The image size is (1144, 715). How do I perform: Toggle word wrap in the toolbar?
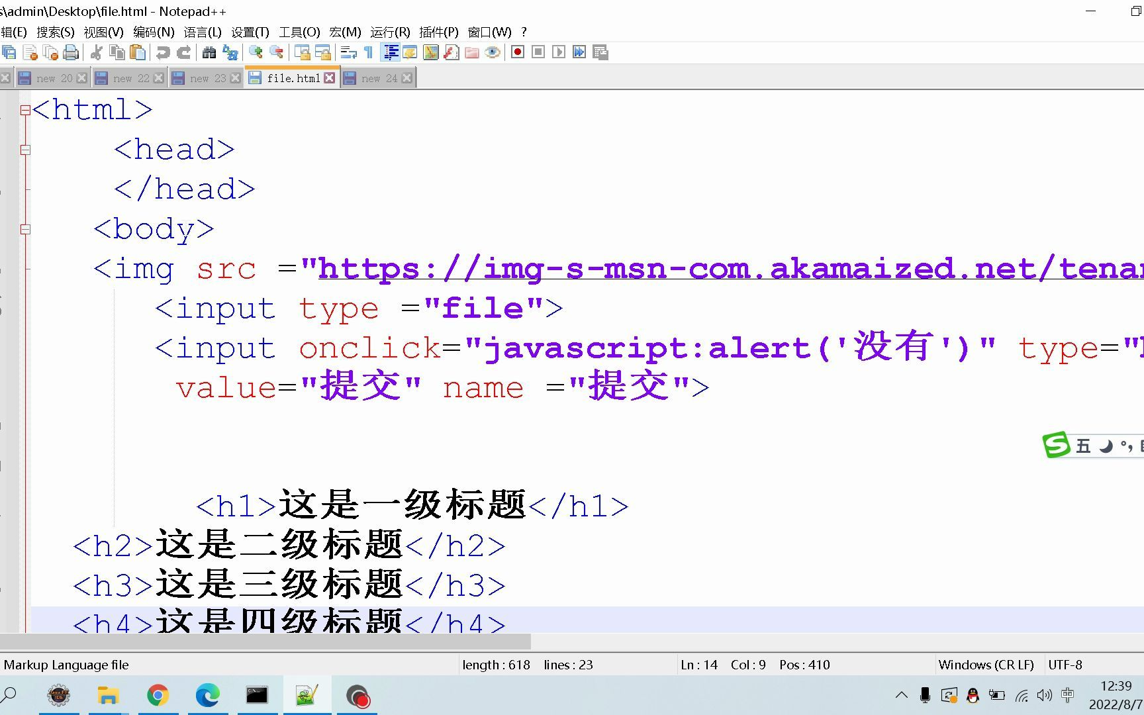click(348, 52)
